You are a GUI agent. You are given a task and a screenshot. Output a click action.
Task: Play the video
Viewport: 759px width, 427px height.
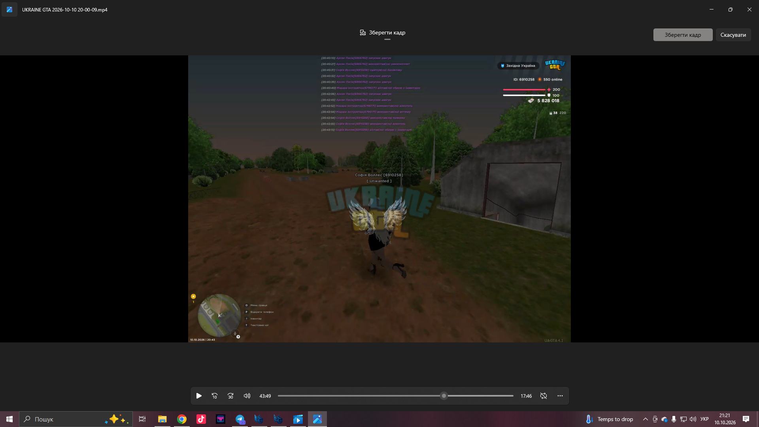[199, 396]
